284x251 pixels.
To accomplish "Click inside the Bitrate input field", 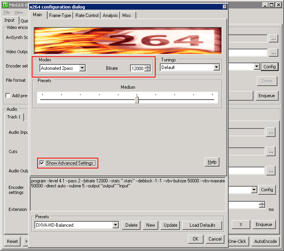I will click(x=138, y=68).
